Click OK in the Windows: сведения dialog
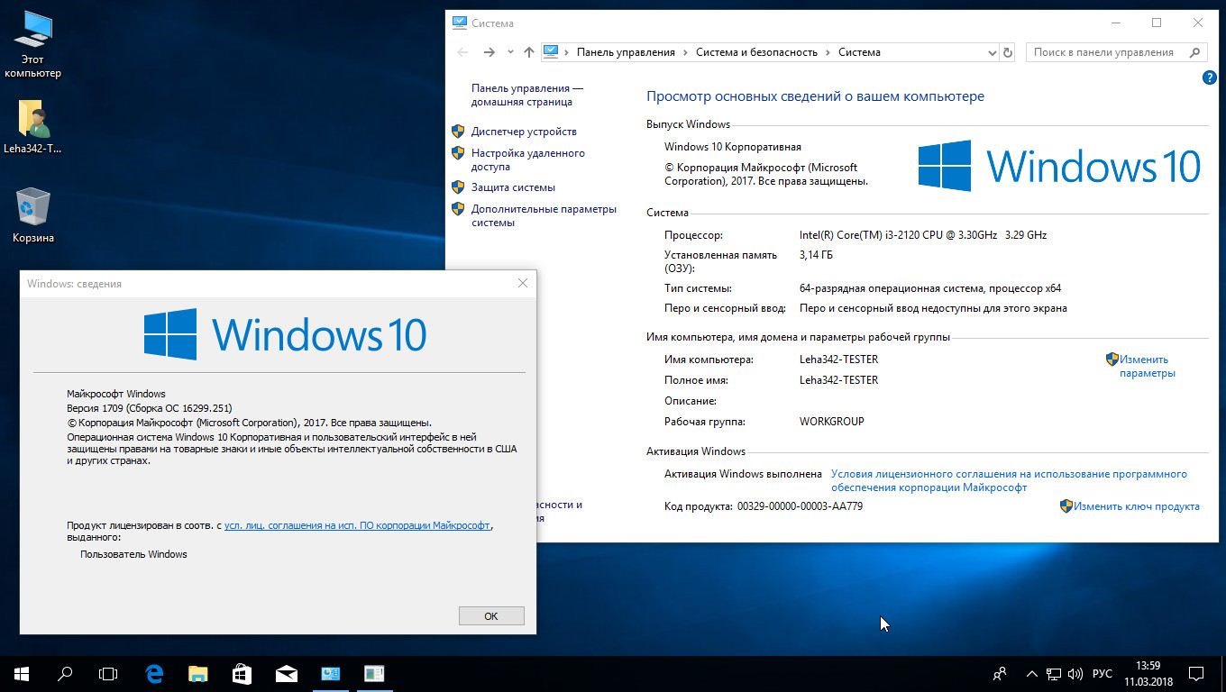The width and height of the screenshot is (1226, 692). (x=491, y=615)
